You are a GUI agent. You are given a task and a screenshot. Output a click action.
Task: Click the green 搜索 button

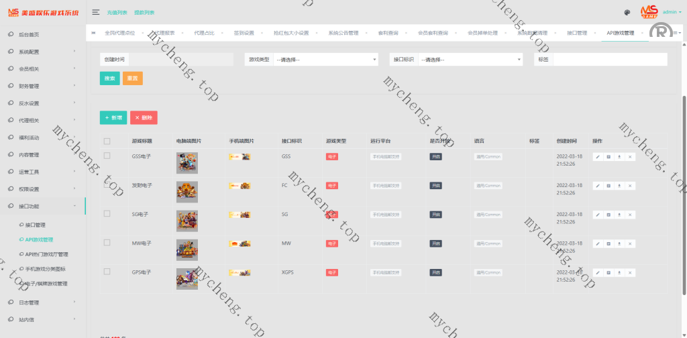(110, 78)
